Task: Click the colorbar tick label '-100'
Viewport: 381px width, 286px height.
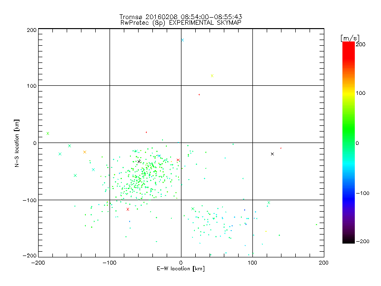Action: point(362,193)
